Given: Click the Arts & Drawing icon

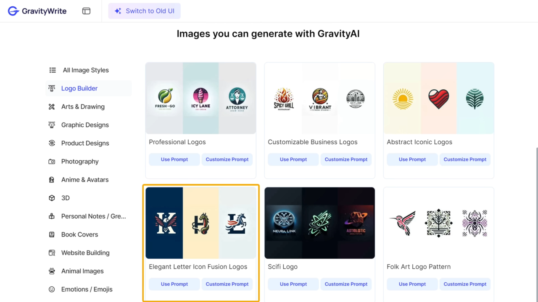Looking at the screenshot, I should pos(52,107).
